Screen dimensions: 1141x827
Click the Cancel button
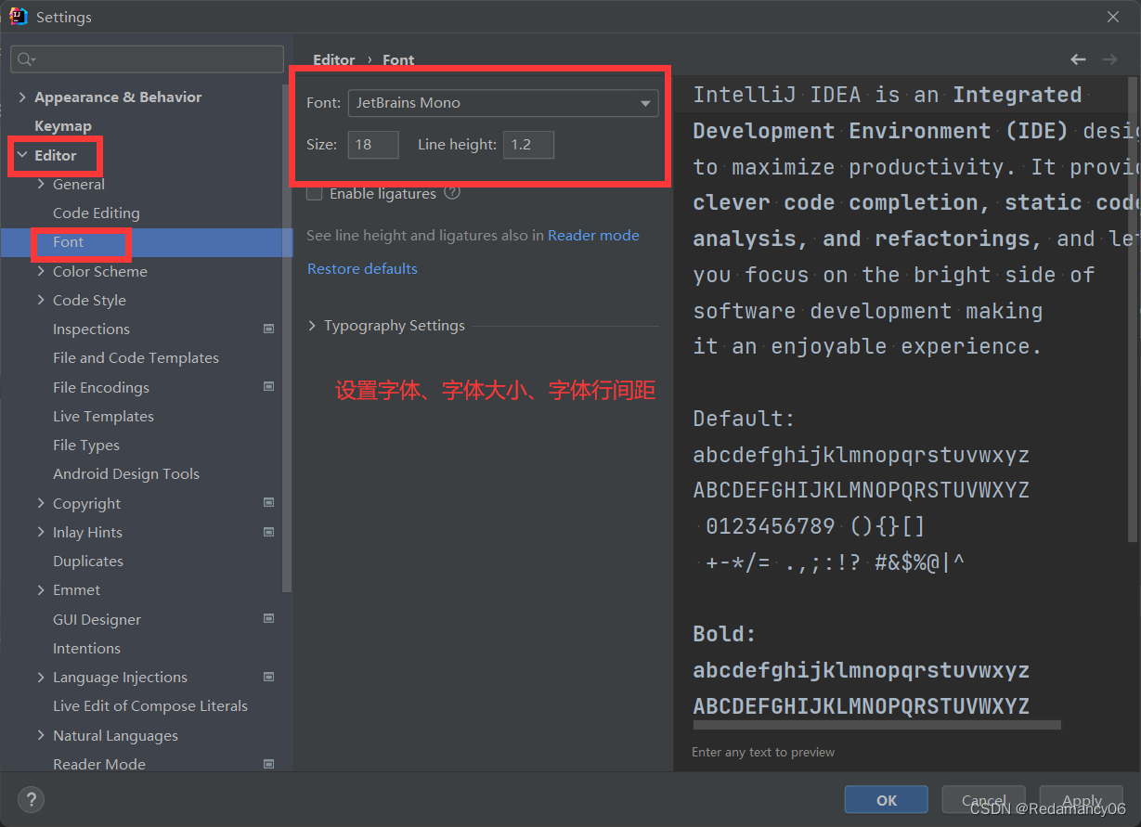[984, 800]
